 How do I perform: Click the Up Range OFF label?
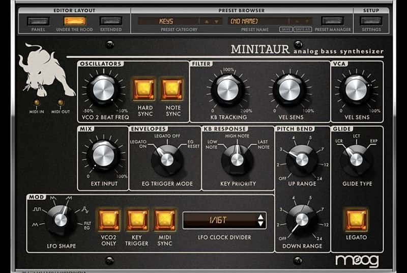pyautogui.click(x=282, y=179)
